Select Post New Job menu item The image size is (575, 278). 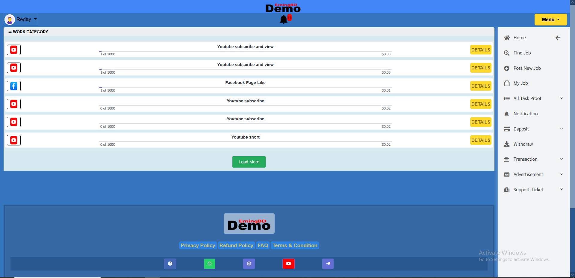point(527,68)
